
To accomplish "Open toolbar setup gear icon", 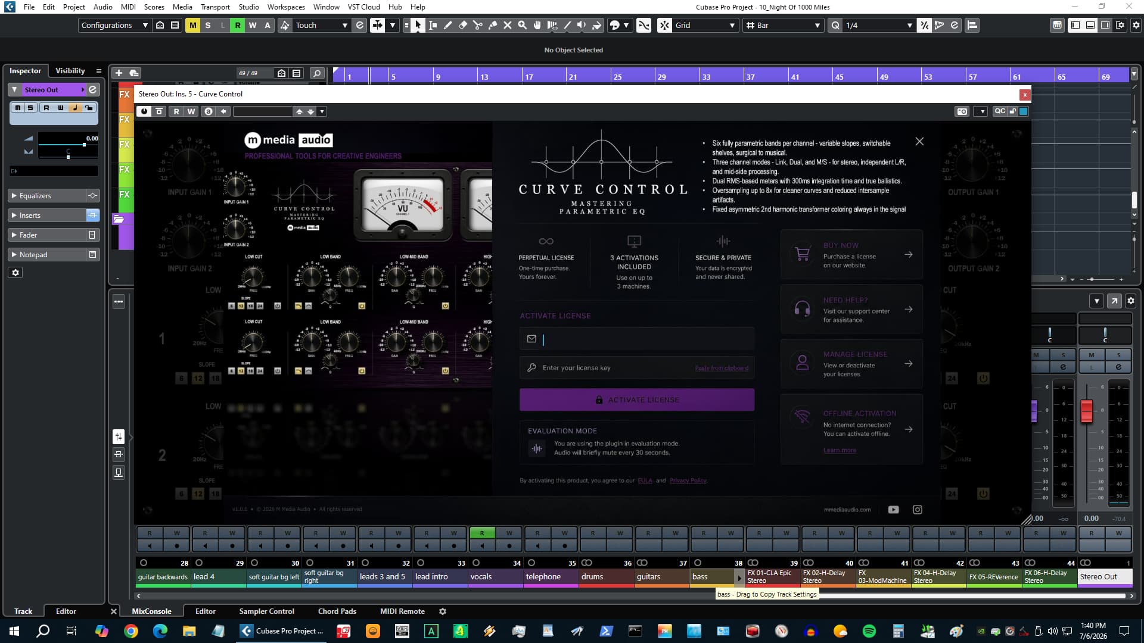I will [x=1136, y=25].
